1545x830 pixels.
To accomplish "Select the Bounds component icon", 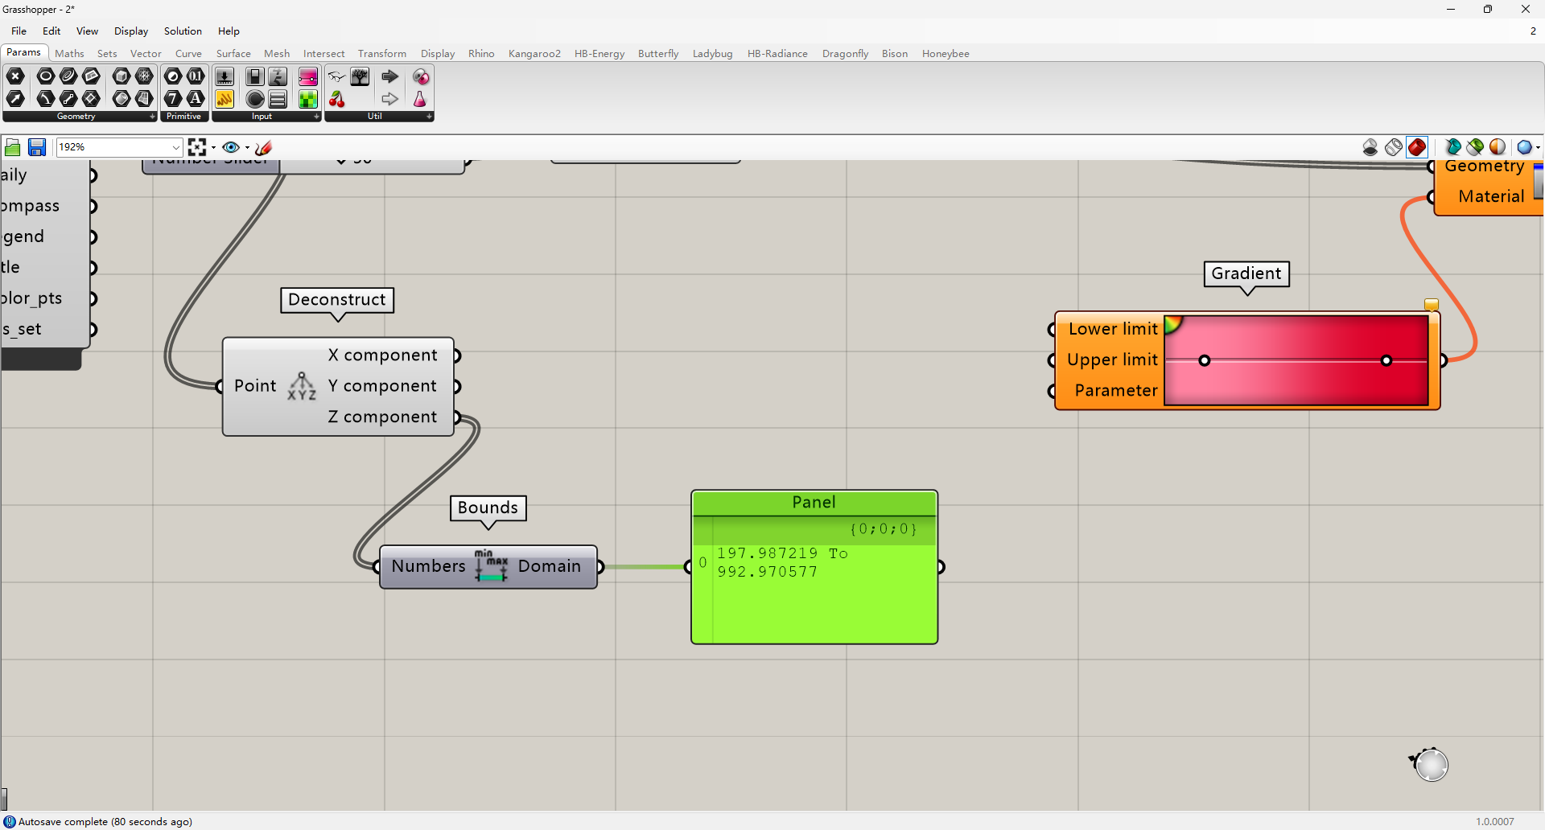I will pyautogui.click(x=491, y=566).
